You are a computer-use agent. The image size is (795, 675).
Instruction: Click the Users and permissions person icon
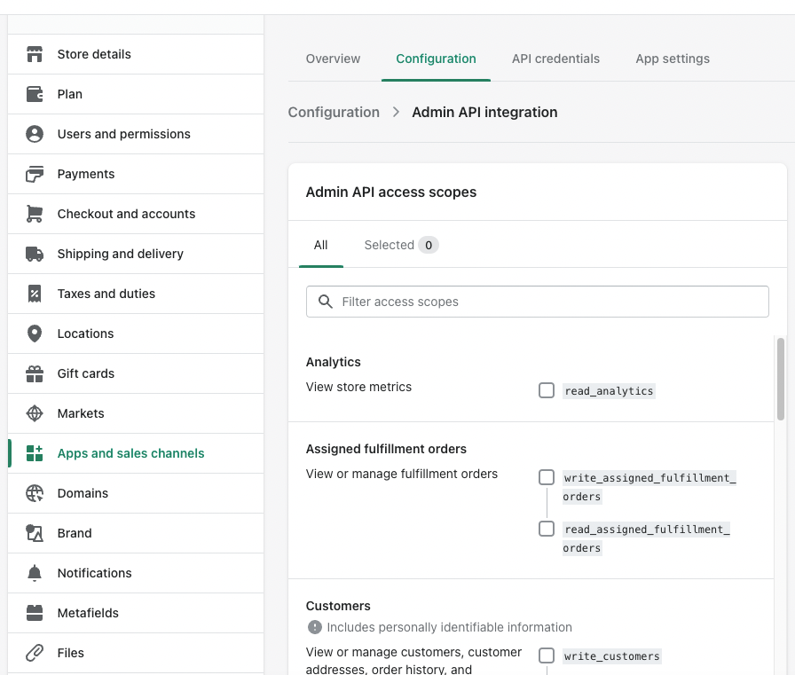[35, 134]
